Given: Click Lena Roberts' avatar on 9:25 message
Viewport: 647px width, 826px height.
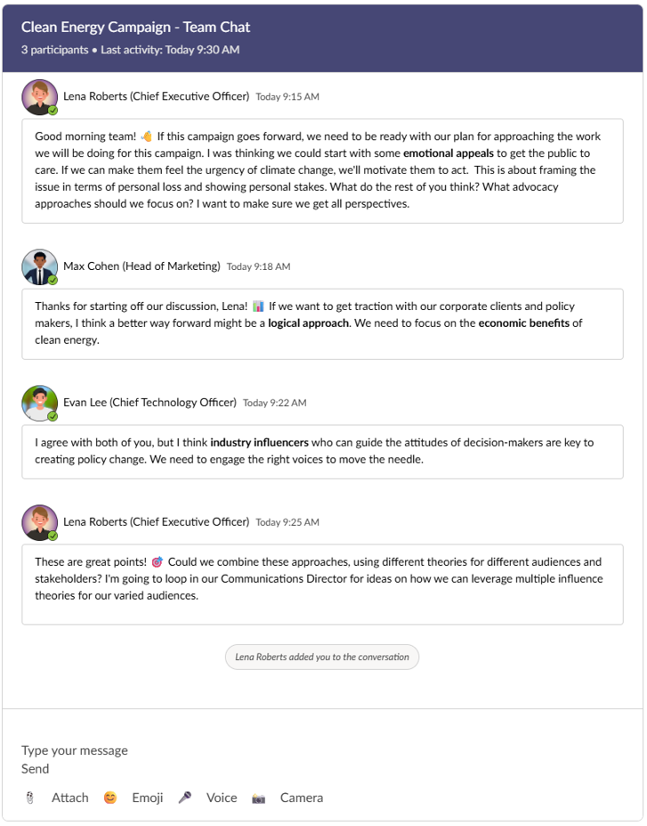Looking at the screenshot, I should coord(39,522).
